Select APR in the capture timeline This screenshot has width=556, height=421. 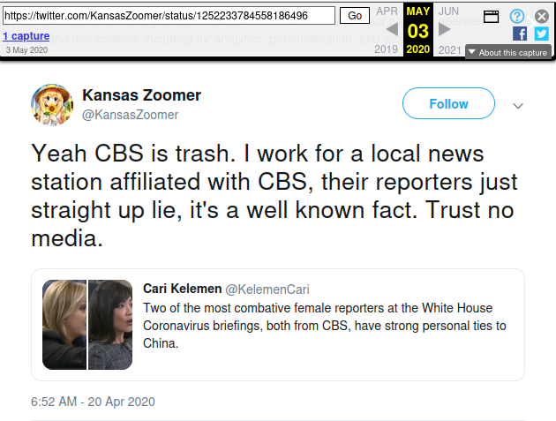[387, 11]
